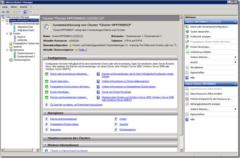Expand Hauptressourcen des Clusters section
240x158 pixels.
[x=45, y=138]
